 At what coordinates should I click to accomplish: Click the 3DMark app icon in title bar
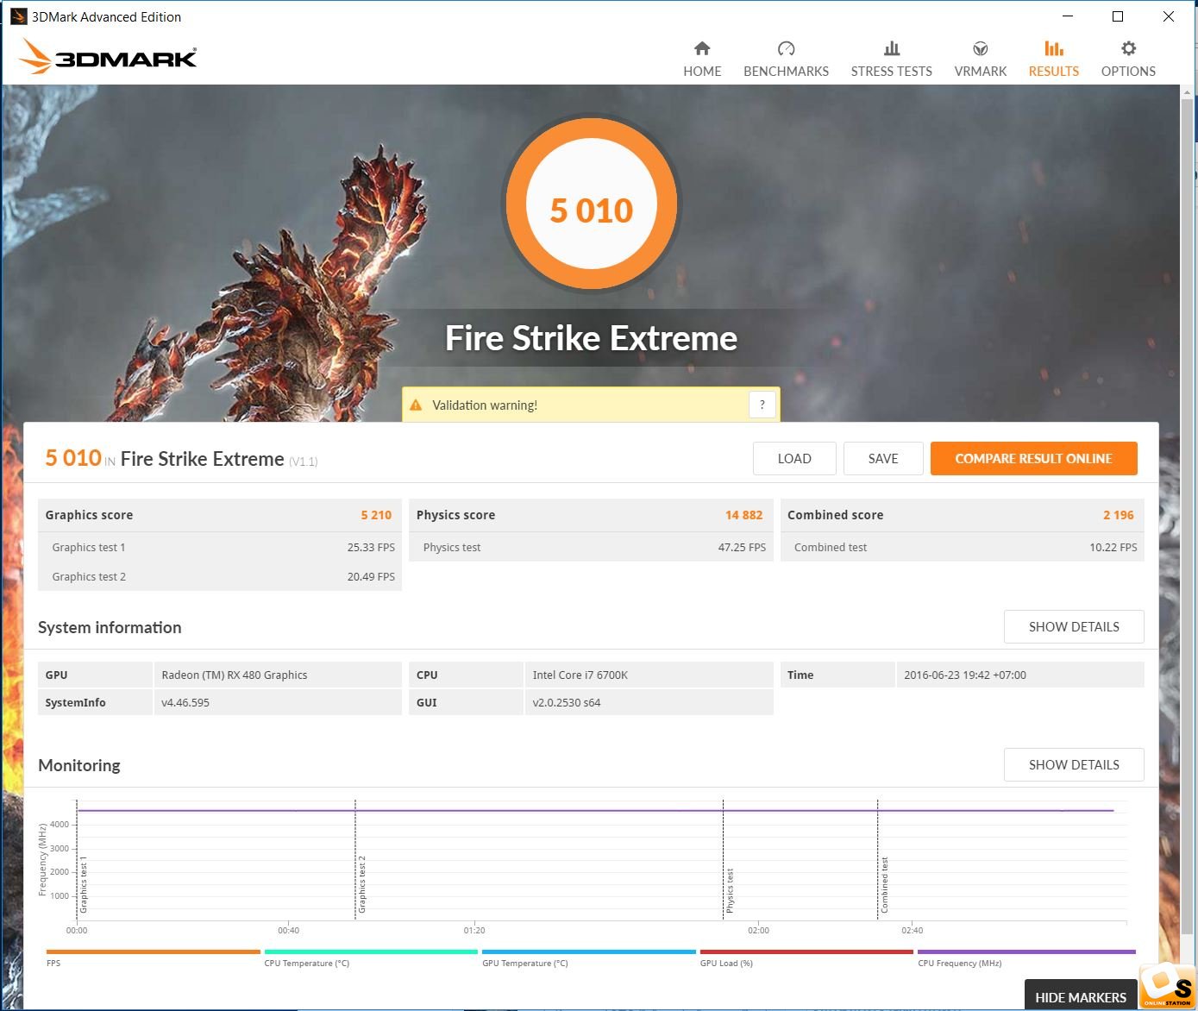point(18,16)
